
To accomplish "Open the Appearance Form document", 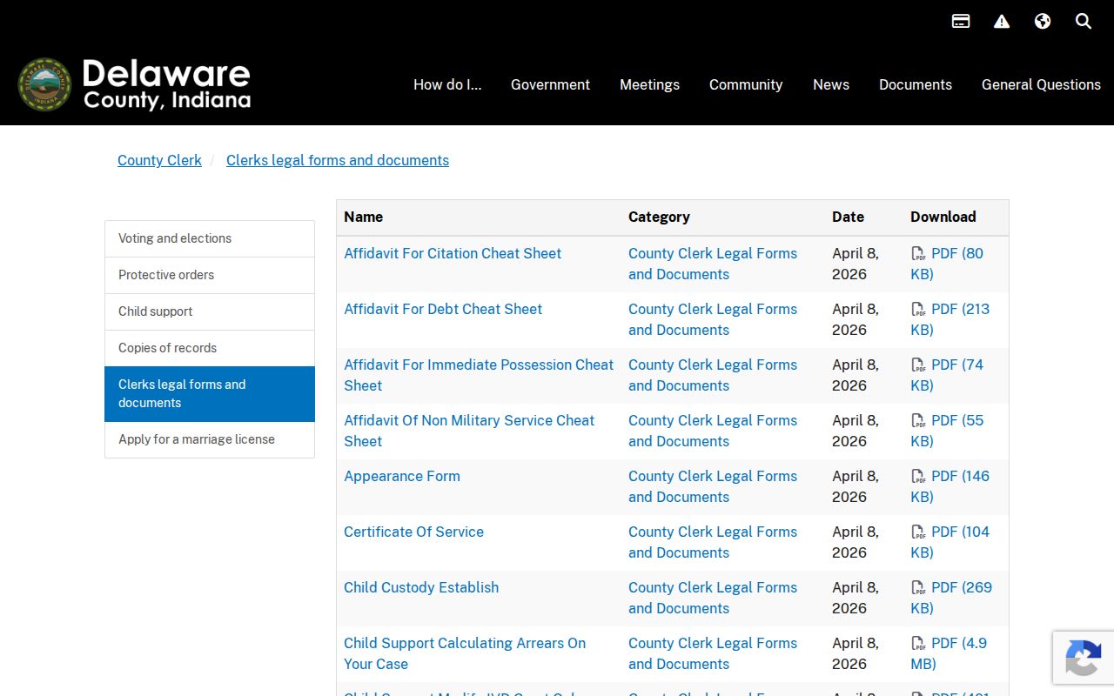I will coord(402,476).
